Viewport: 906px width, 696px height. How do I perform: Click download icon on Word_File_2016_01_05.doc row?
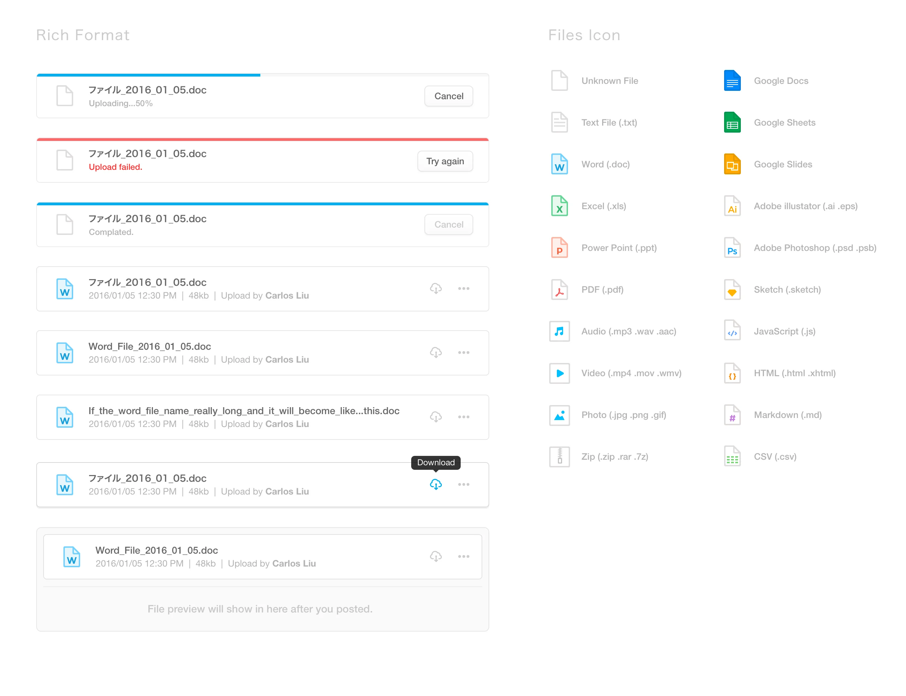(436, 353)
